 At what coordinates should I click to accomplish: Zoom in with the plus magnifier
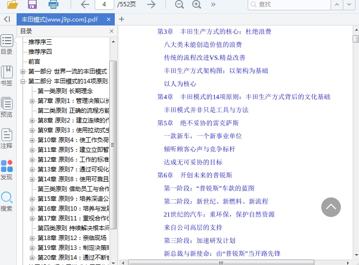tap(197, 4)
